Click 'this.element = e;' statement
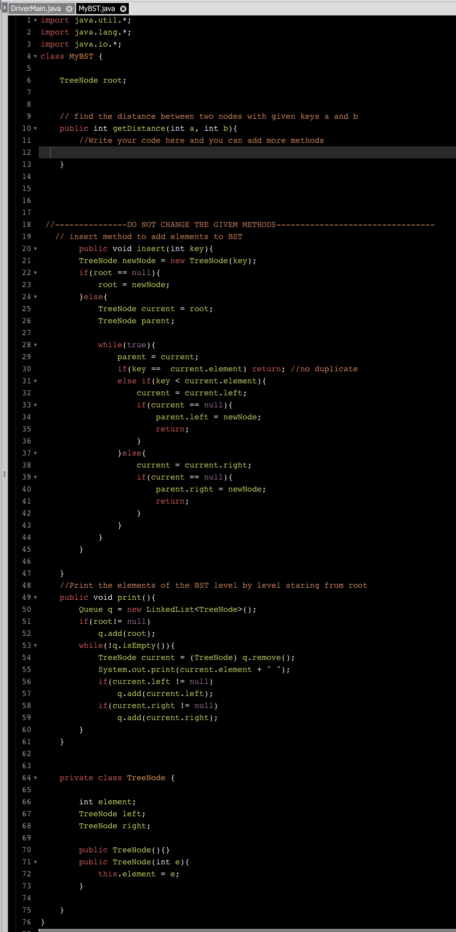 (x=139, y=874)
